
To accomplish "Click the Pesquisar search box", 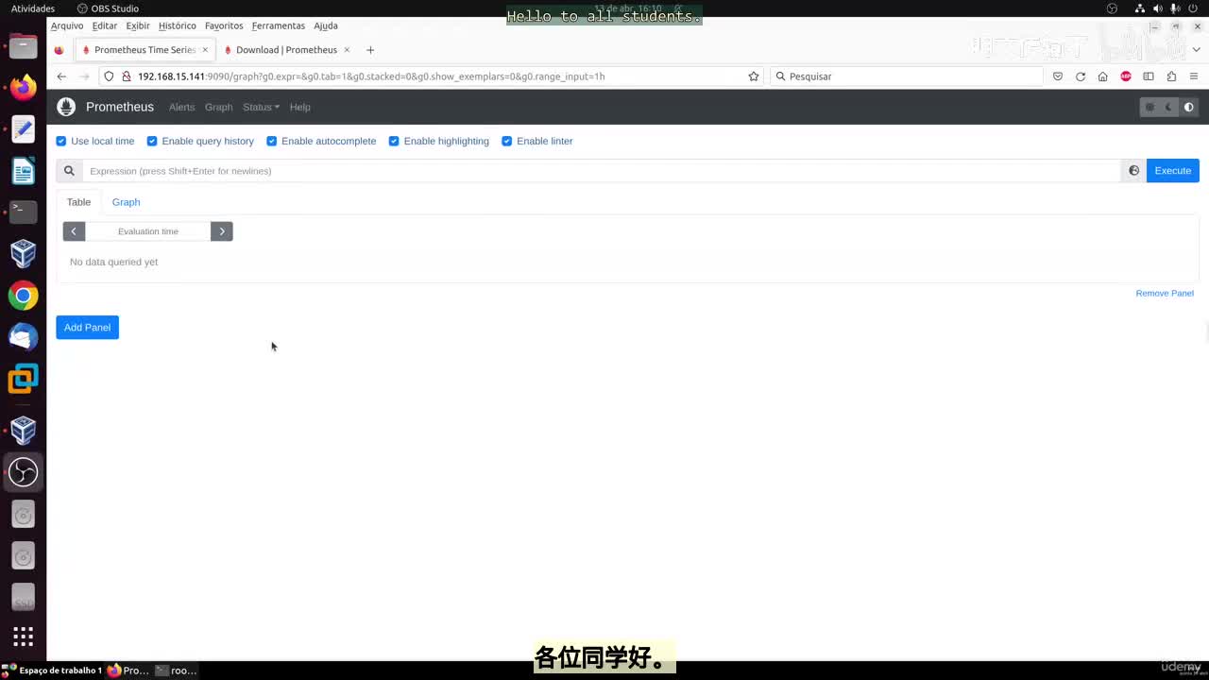I will coord(907,76).
